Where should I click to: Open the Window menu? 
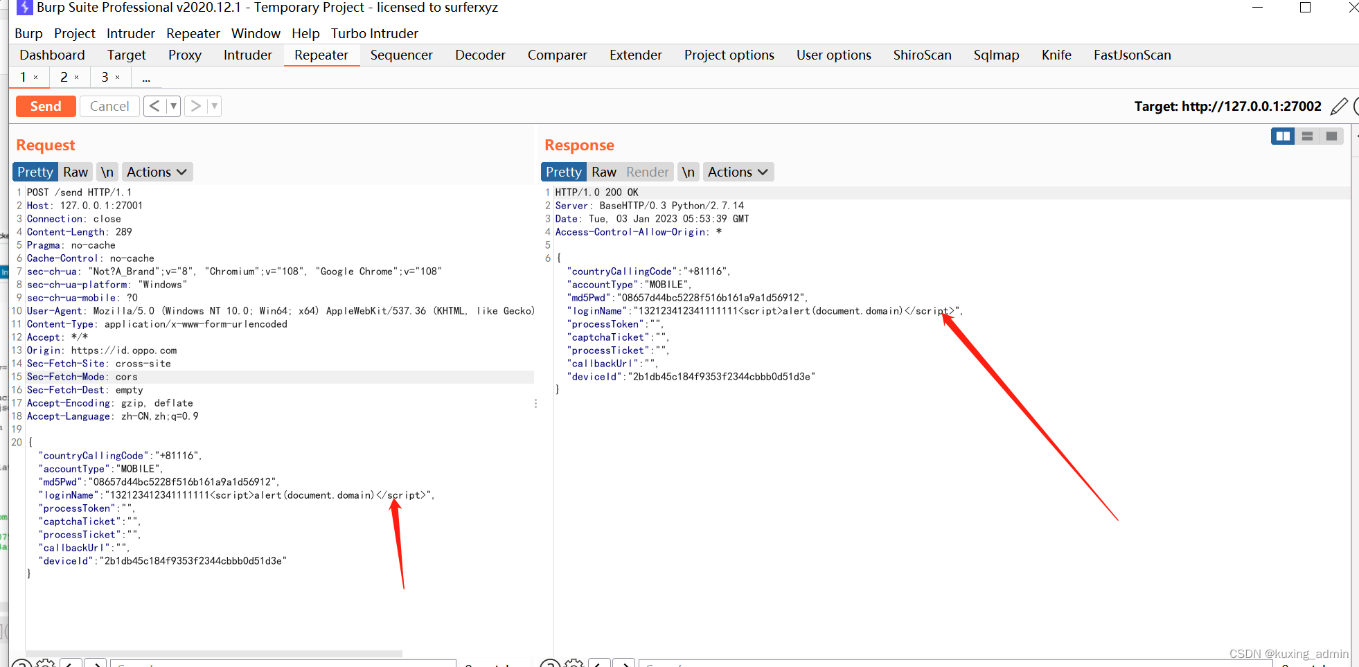point(256,33)
